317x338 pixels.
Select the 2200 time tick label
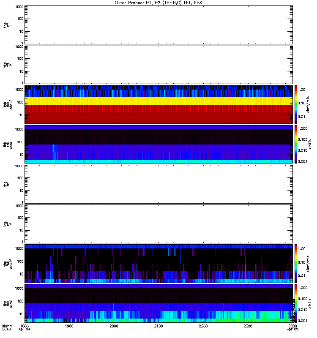(x=203, y=326)
